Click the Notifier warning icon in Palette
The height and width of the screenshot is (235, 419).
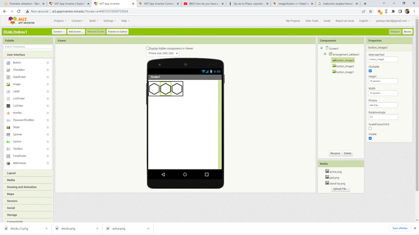9,113
